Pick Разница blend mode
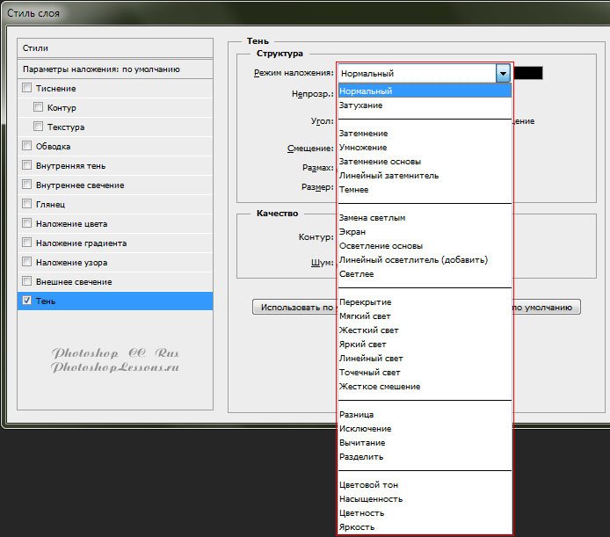 [x=357, y=415]
